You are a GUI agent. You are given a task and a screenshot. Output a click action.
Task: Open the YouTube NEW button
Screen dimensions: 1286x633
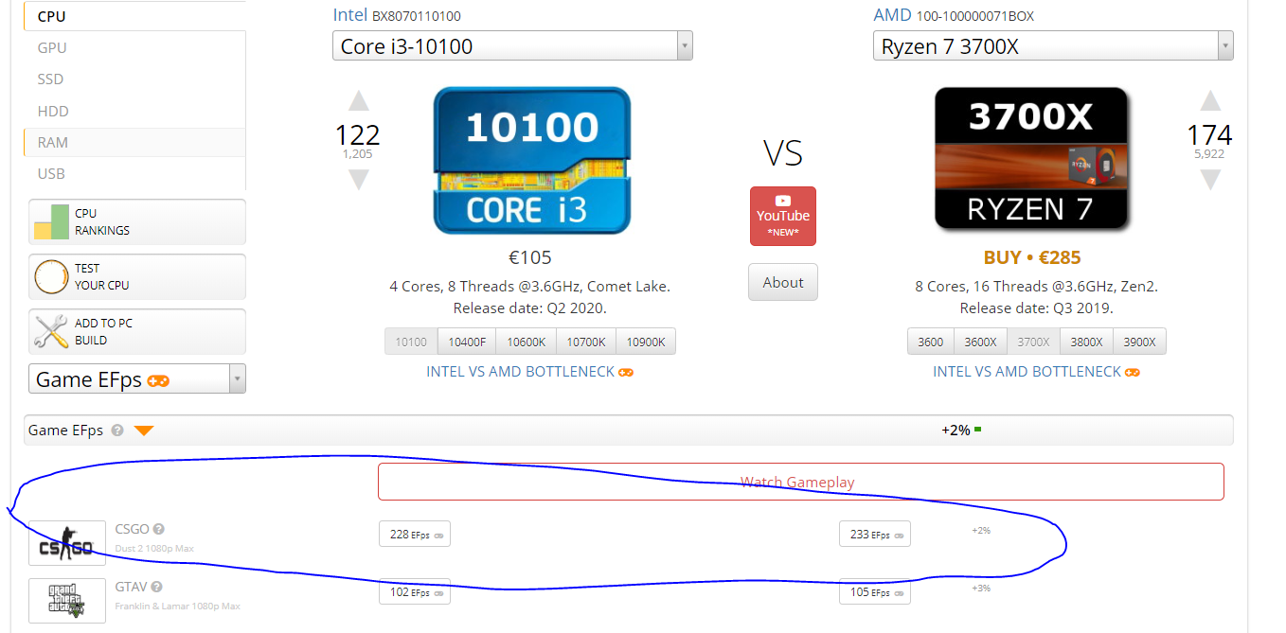[783, 216]
